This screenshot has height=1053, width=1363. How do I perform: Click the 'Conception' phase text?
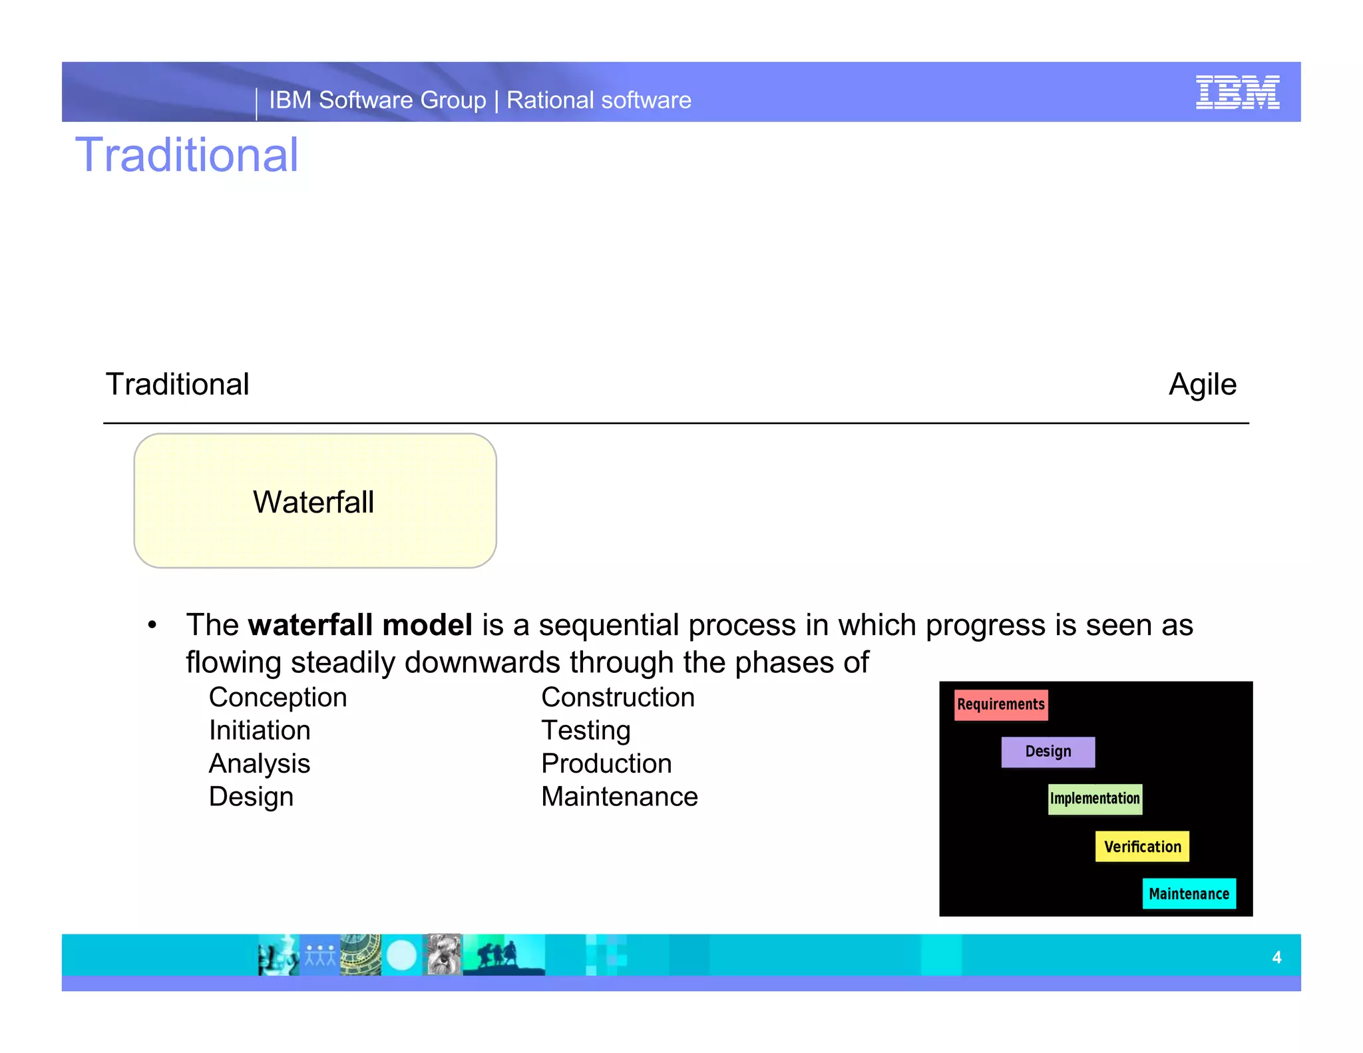pos(278,698)
